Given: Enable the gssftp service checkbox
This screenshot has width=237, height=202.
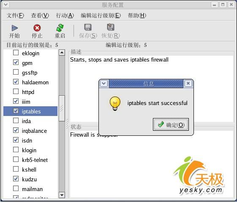Looking at the screenshot, I should point(16,72).
